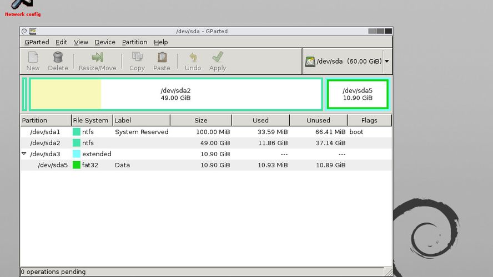
Task: Click the '10.89 GiB' unused value
Action: point(331,165)
